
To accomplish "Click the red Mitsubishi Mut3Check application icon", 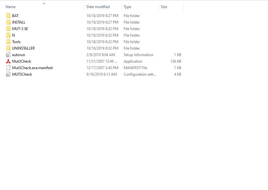I will 8,61.
